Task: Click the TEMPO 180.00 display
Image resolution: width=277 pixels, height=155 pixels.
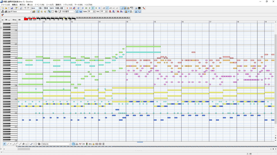Action: click(x=57, y=8)
